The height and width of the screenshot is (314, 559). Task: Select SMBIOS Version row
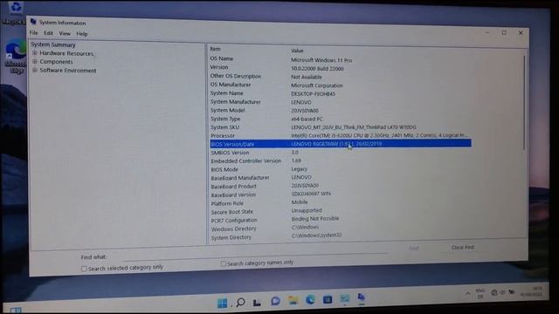click(341, 153)
